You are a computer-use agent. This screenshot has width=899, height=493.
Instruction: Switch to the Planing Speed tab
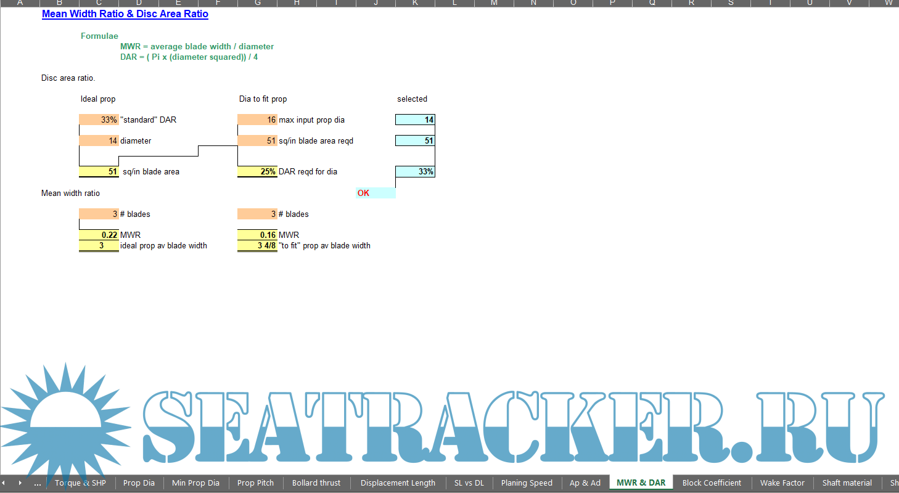[x=527, y=483]
